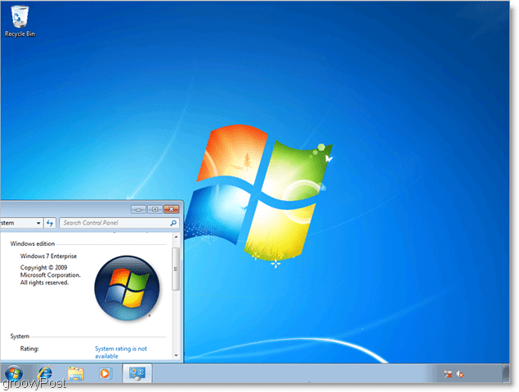Expand the address bar history dropdown
Viewport: 519px width, 392px height.
click(38, 223)
